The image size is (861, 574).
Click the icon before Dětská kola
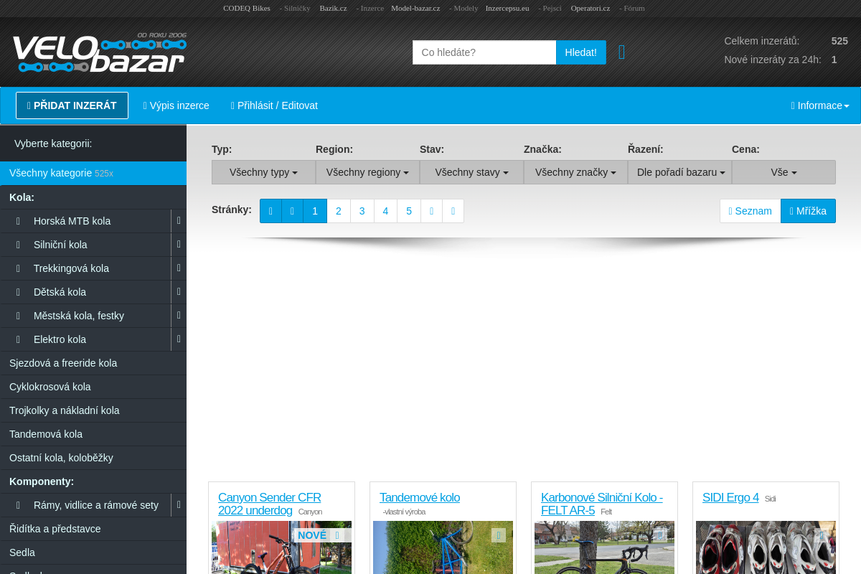18,292
